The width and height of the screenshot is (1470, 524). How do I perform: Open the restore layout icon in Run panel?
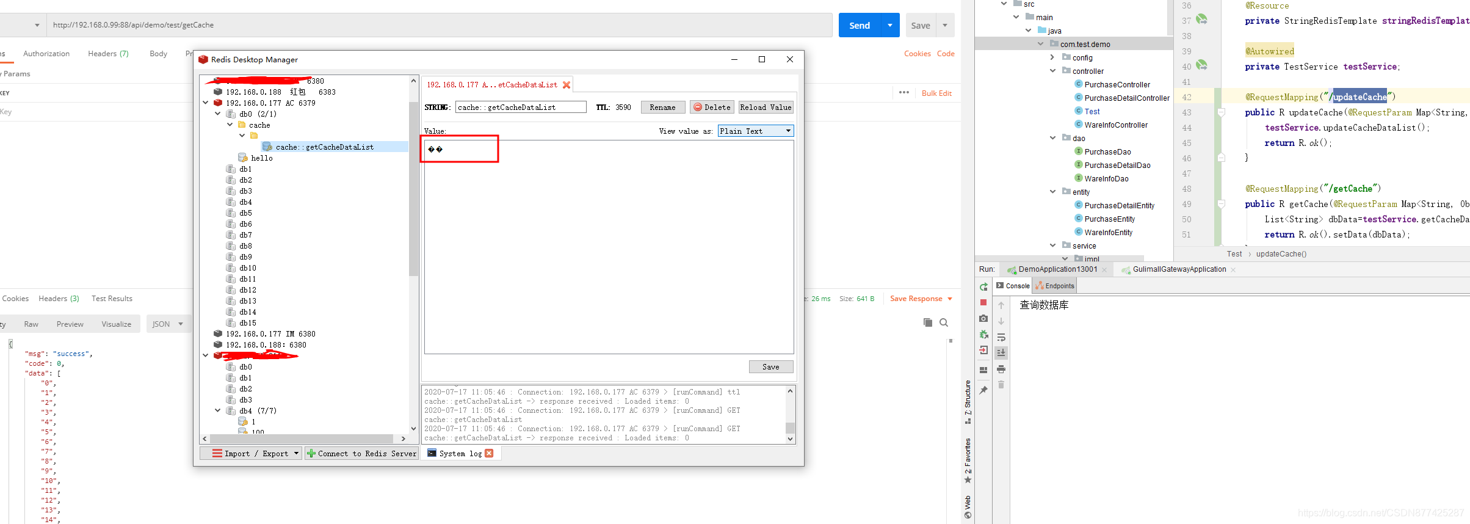(983, 369)
